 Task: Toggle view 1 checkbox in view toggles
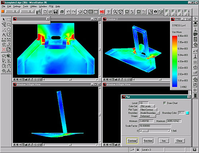coord(167,11)
